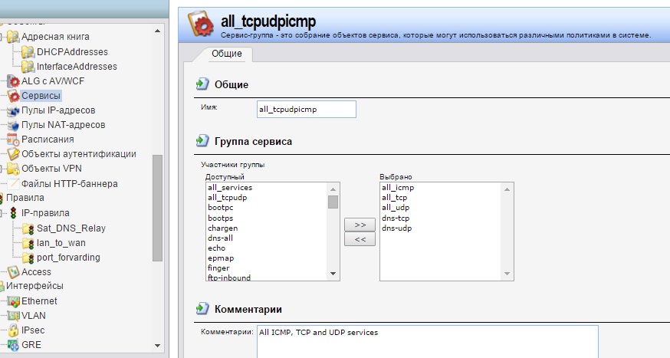Viewport: 670px width, 358px height.
Task: Click the GRE tunnel icon
Action: pos(13,345)
